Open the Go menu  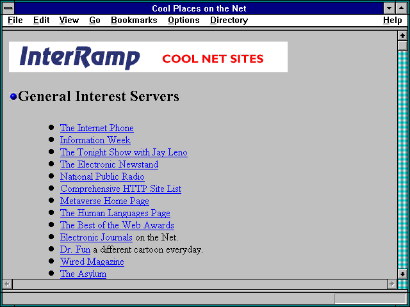pos(95,20)
